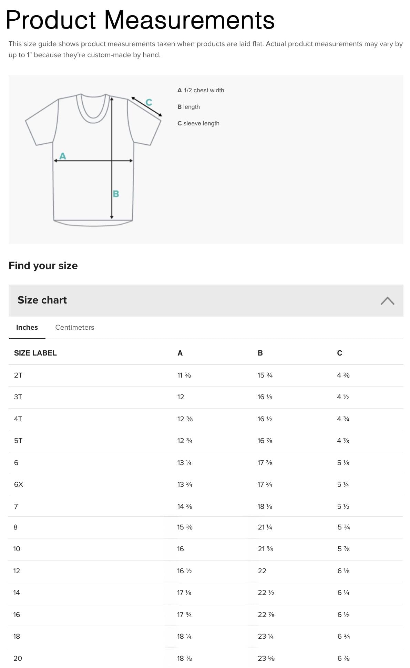Click the column header B

click(x=259, y=353)
